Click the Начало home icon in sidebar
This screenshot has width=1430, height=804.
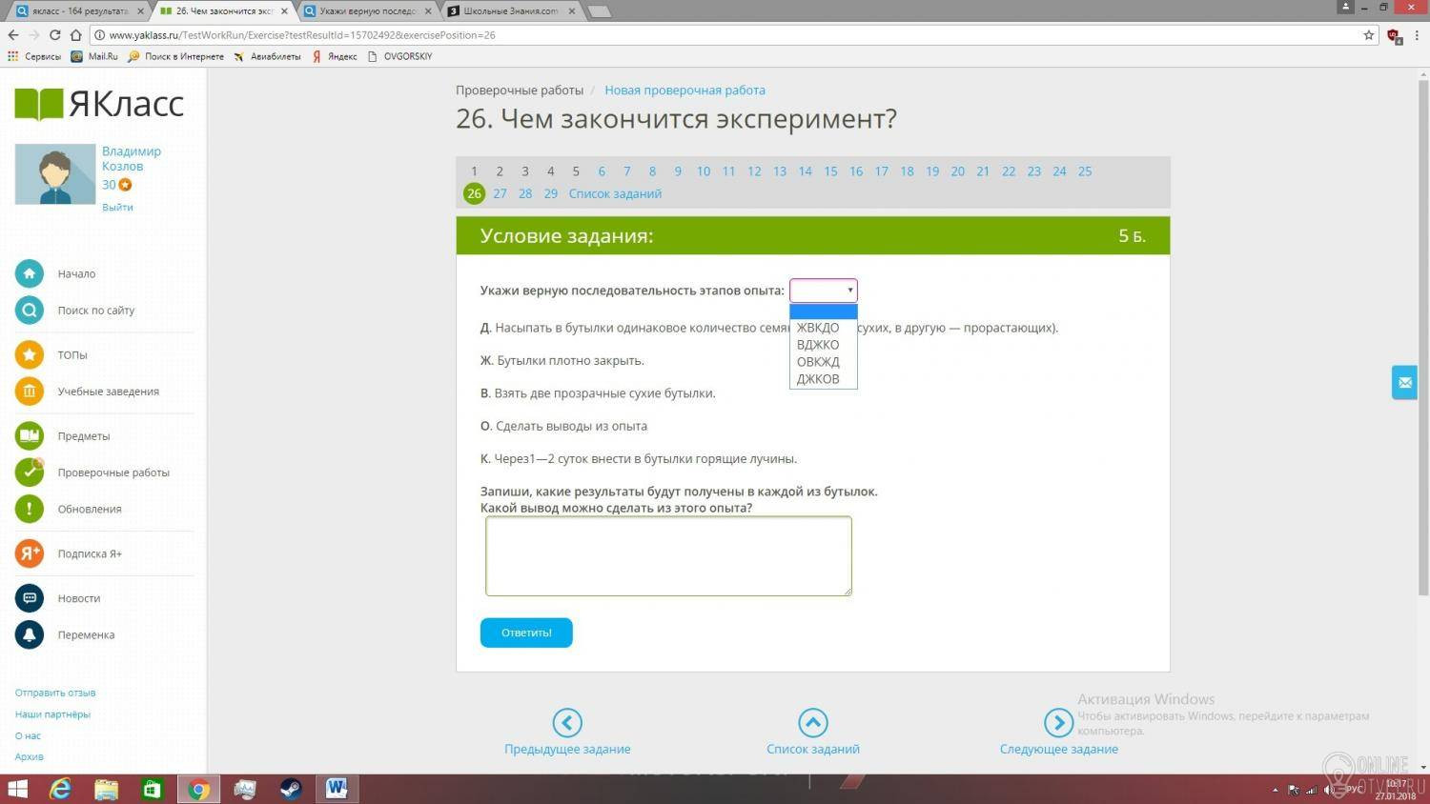29,273
